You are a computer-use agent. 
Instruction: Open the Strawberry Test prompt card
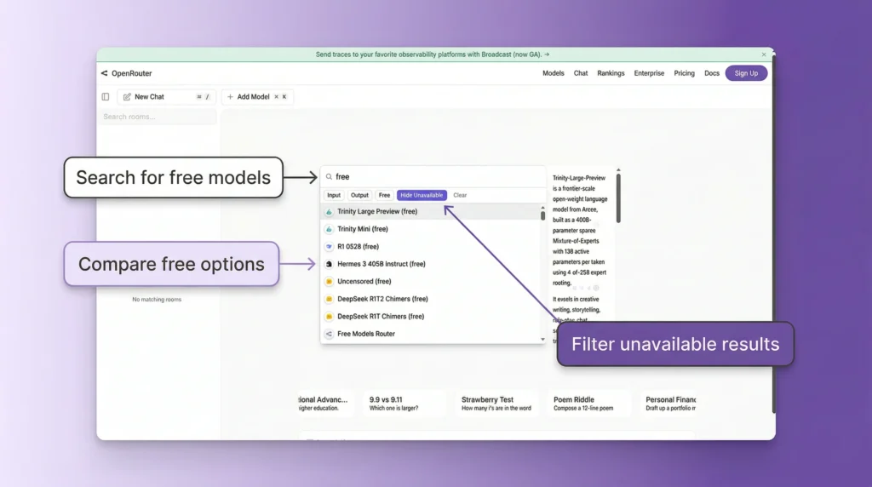pos(496,404)
